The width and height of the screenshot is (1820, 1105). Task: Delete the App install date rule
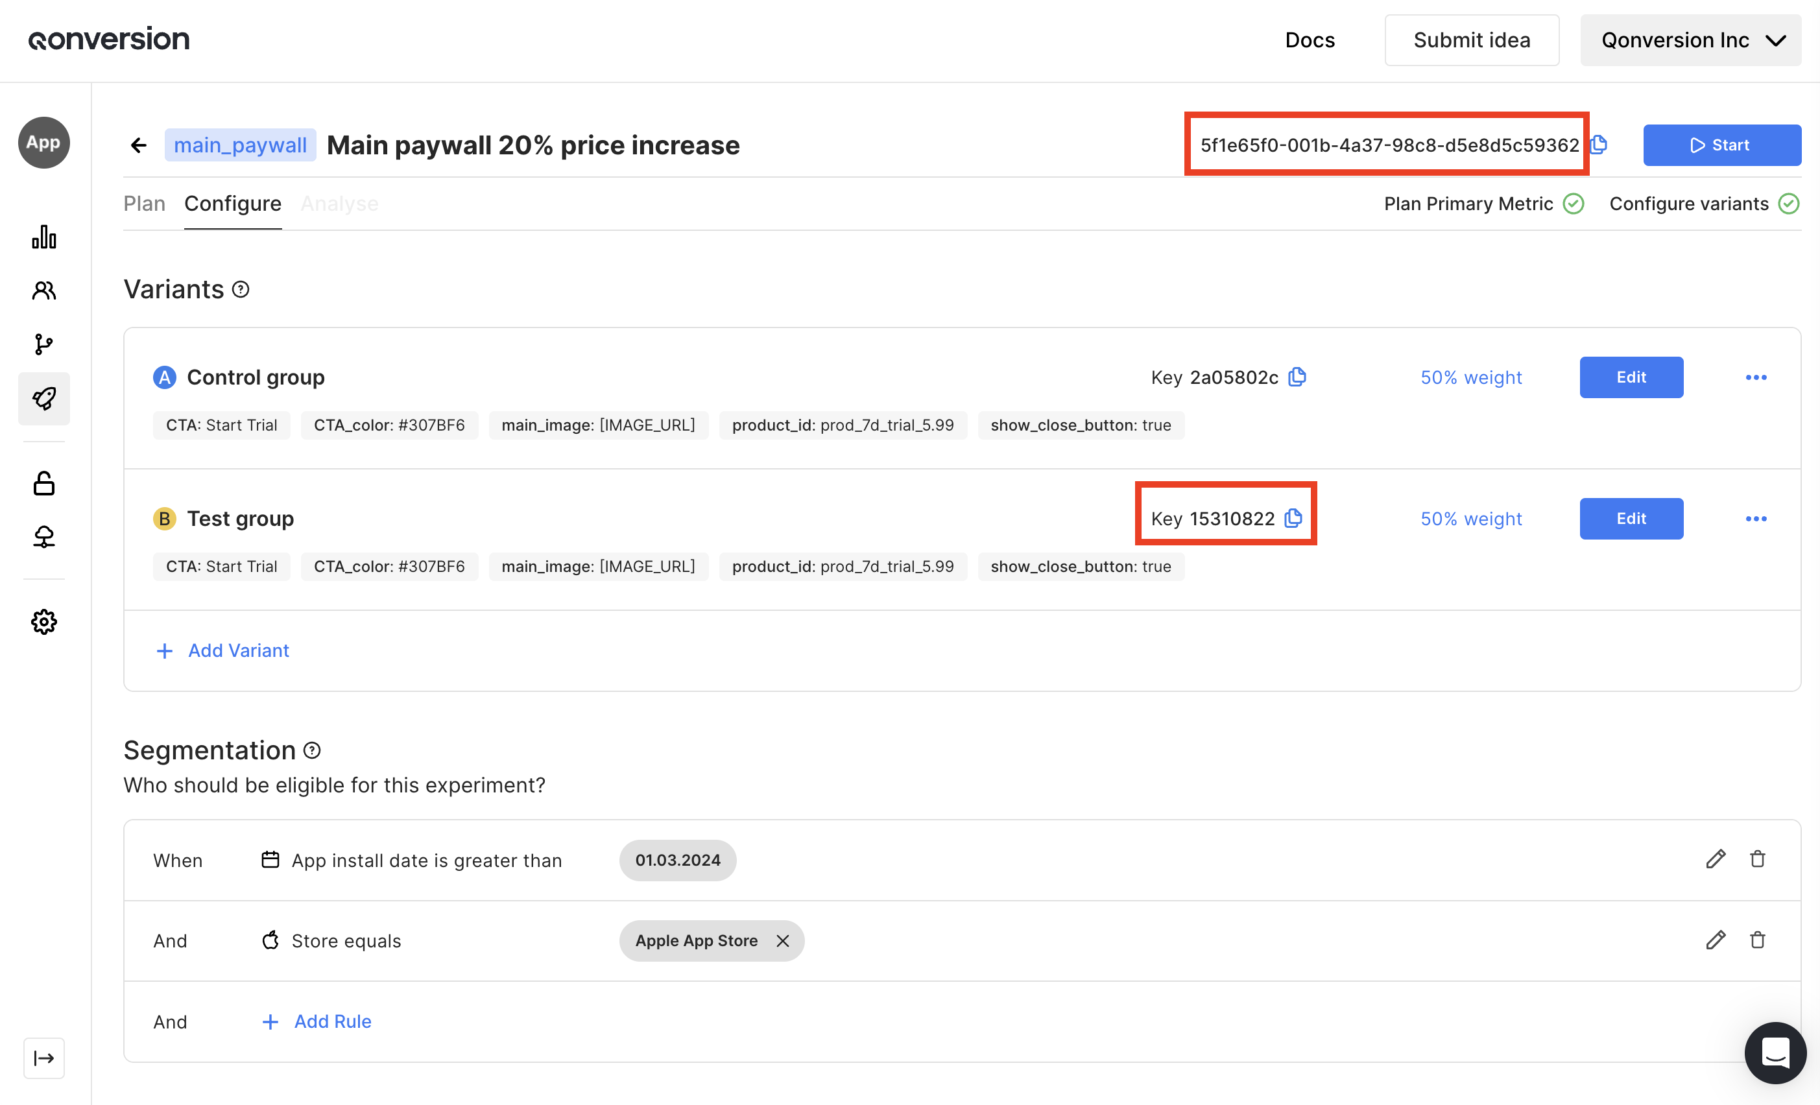click(x=1757, y=859)
